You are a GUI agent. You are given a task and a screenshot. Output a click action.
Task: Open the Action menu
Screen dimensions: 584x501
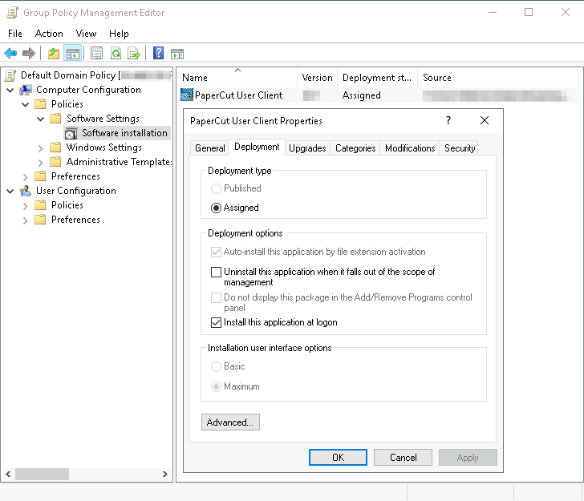[49, 34]
